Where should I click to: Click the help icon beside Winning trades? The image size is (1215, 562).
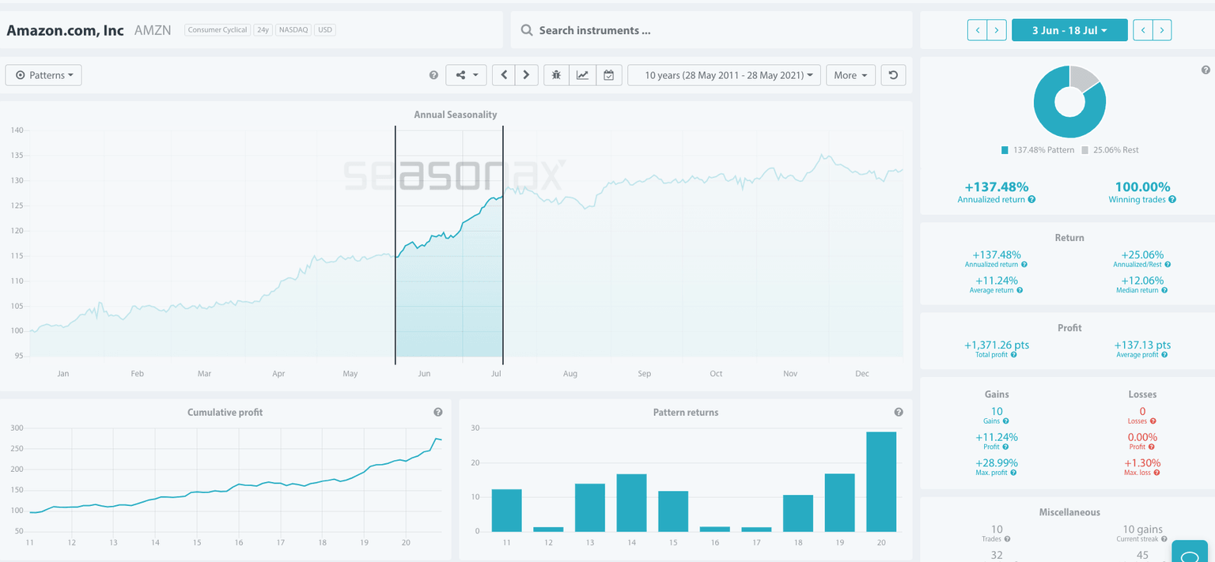pyautogui.click(x=1172, y=200)
